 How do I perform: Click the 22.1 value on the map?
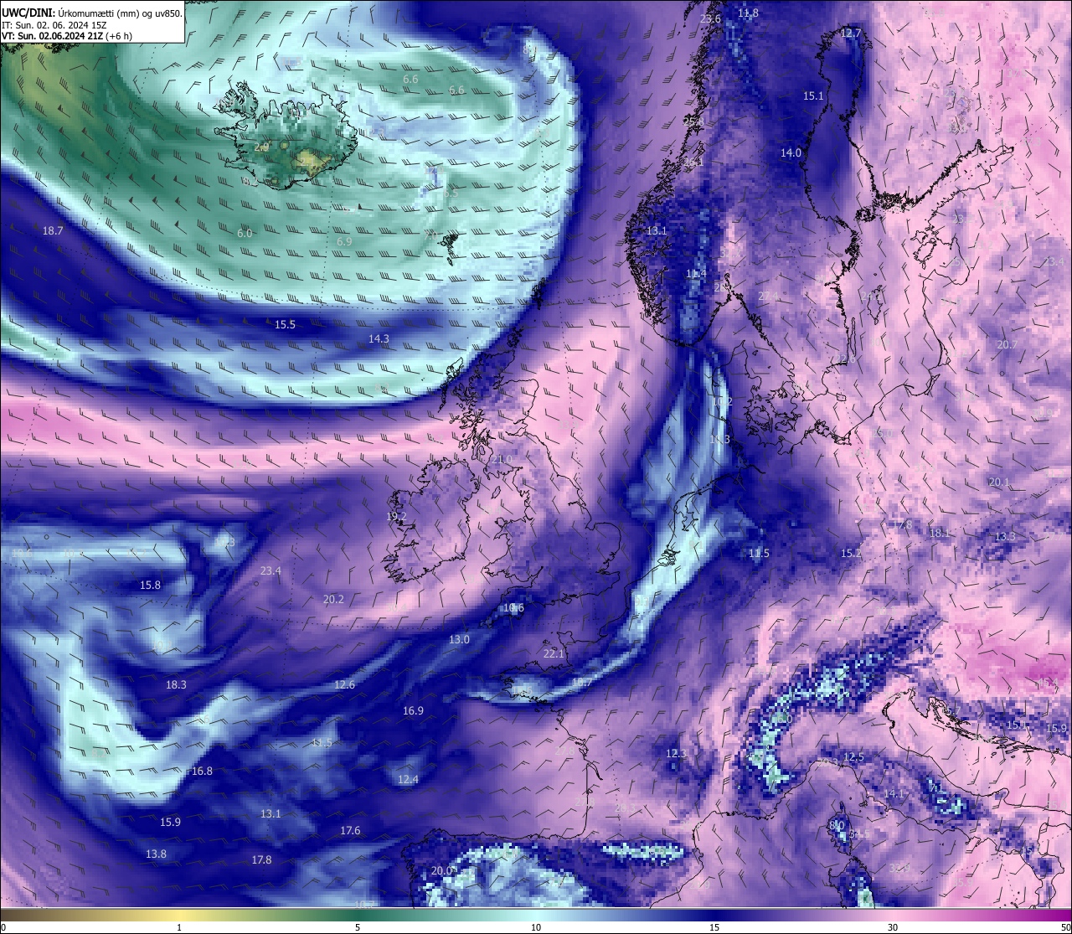click(x=554, y=653)
